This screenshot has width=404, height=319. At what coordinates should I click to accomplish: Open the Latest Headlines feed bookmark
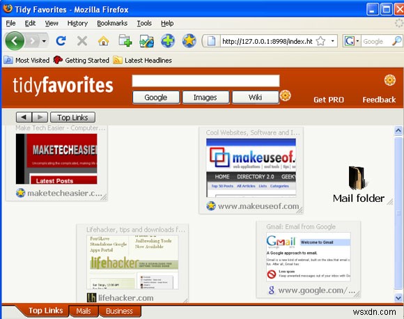tap(143, 61)
